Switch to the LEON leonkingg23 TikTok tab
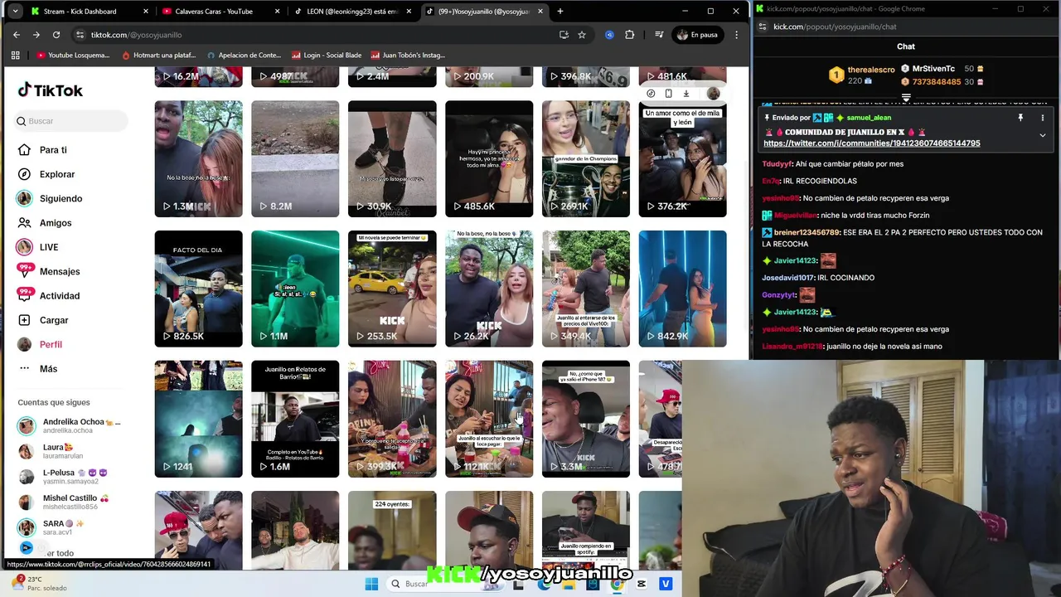The height and width of the screenshot is (597, 1061). coord(352,12)
